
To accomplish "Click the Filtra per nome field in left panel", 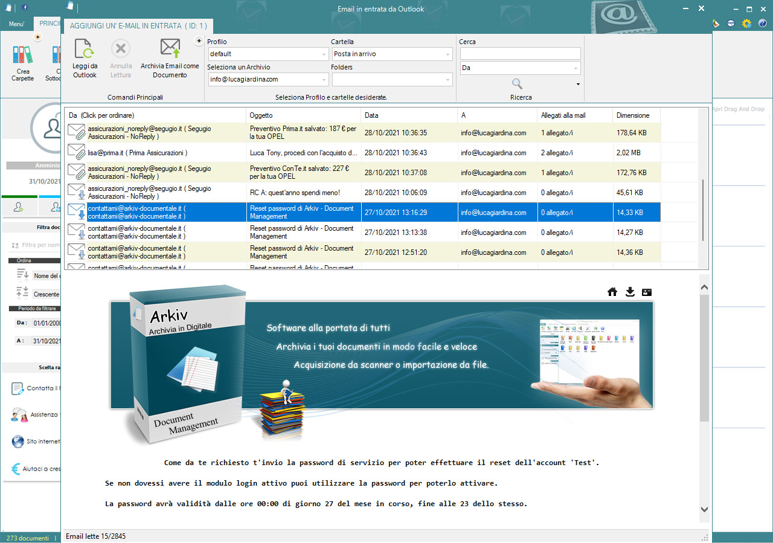I will [41, 245].
